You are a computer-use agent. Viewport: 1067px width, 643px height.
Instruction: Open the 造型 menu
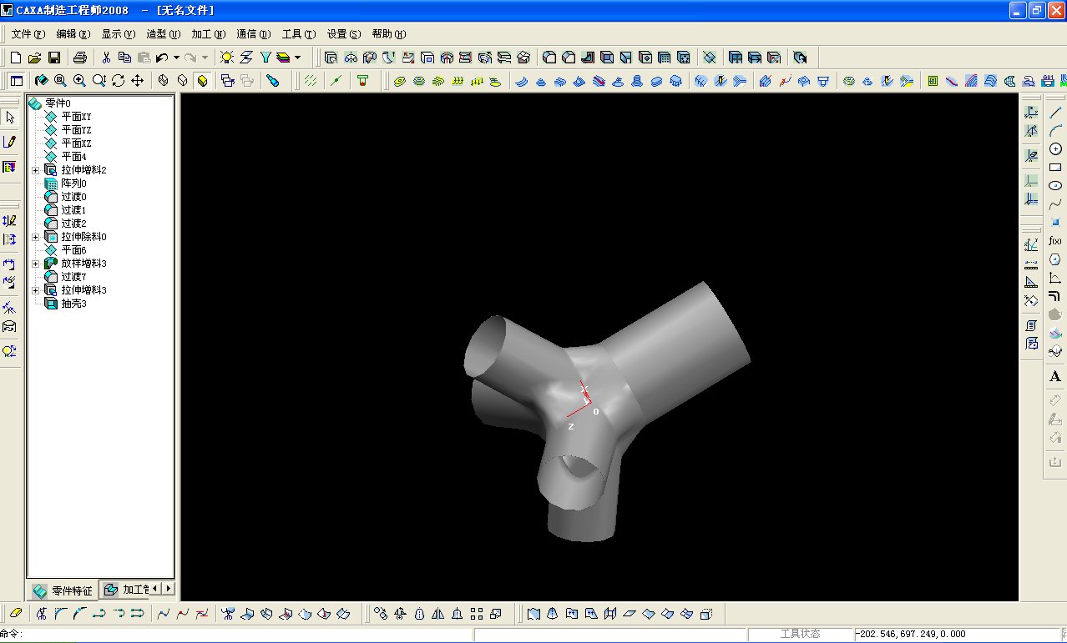pyautogui.click(x=163, y=34)
